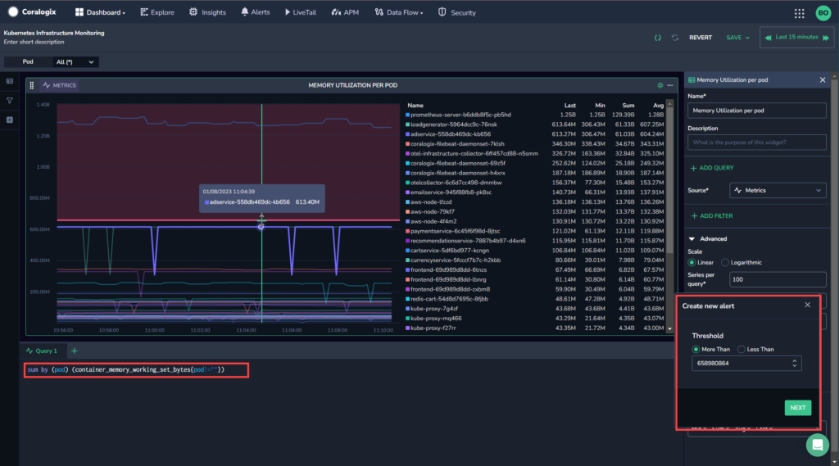
Task: Open the apps grid icon
Action: pos(799,13)
